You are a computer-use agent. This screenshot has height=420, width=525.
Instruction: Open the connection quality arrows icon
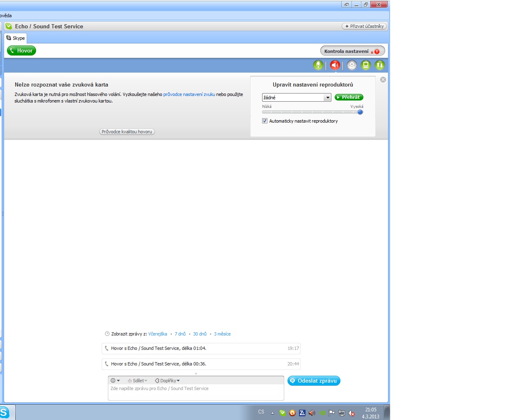(380, 65)
